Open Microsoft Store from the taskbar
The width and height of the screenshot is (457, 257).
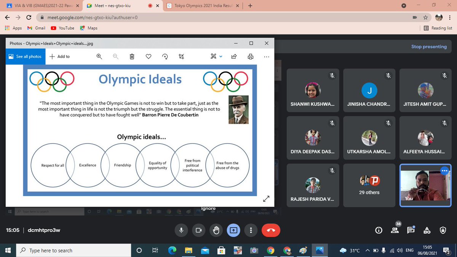click(x=221, y=250)
